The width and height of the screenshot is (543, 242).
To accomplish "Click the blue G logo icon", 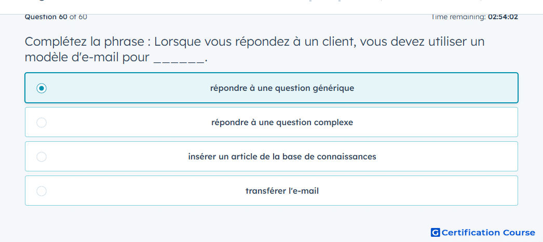I will [x=436, y=232].
